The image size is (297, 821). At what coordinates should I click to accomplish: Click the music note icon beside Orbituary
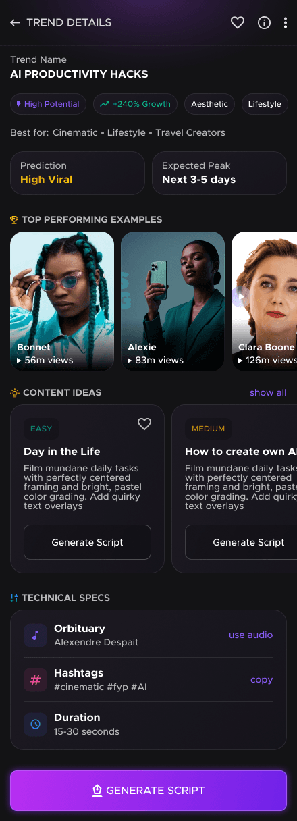[x=35, y=635]
